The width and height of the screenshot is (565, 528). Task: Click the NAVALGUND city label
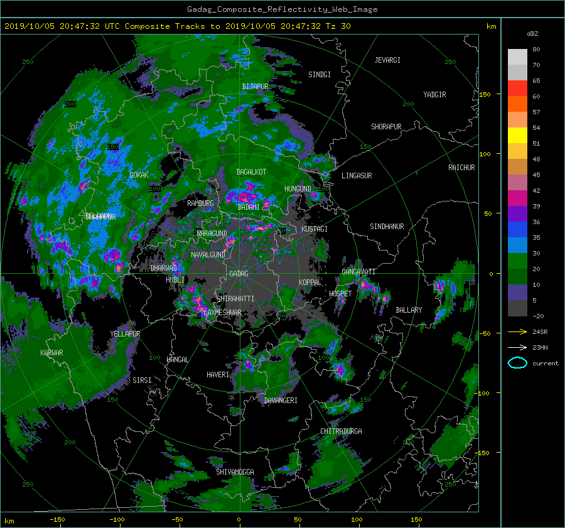pyautogui.click(x=208, y=255)
